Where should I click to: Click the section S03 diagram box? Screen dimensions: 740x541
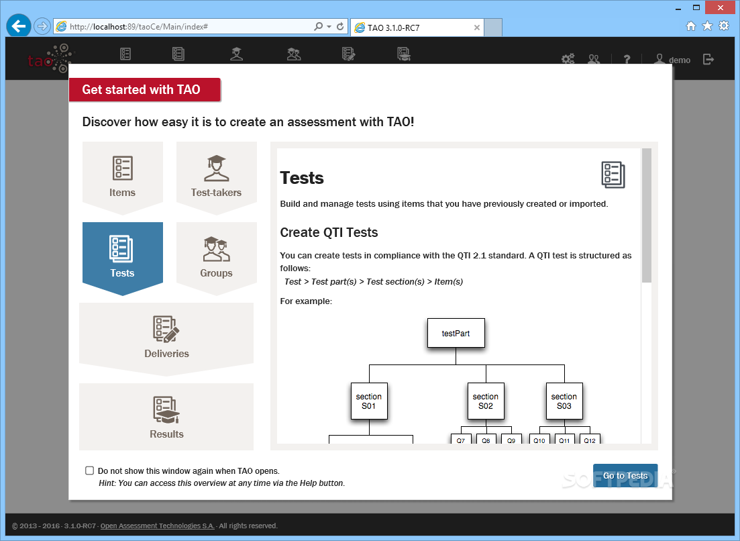click(x=564, y=401)
